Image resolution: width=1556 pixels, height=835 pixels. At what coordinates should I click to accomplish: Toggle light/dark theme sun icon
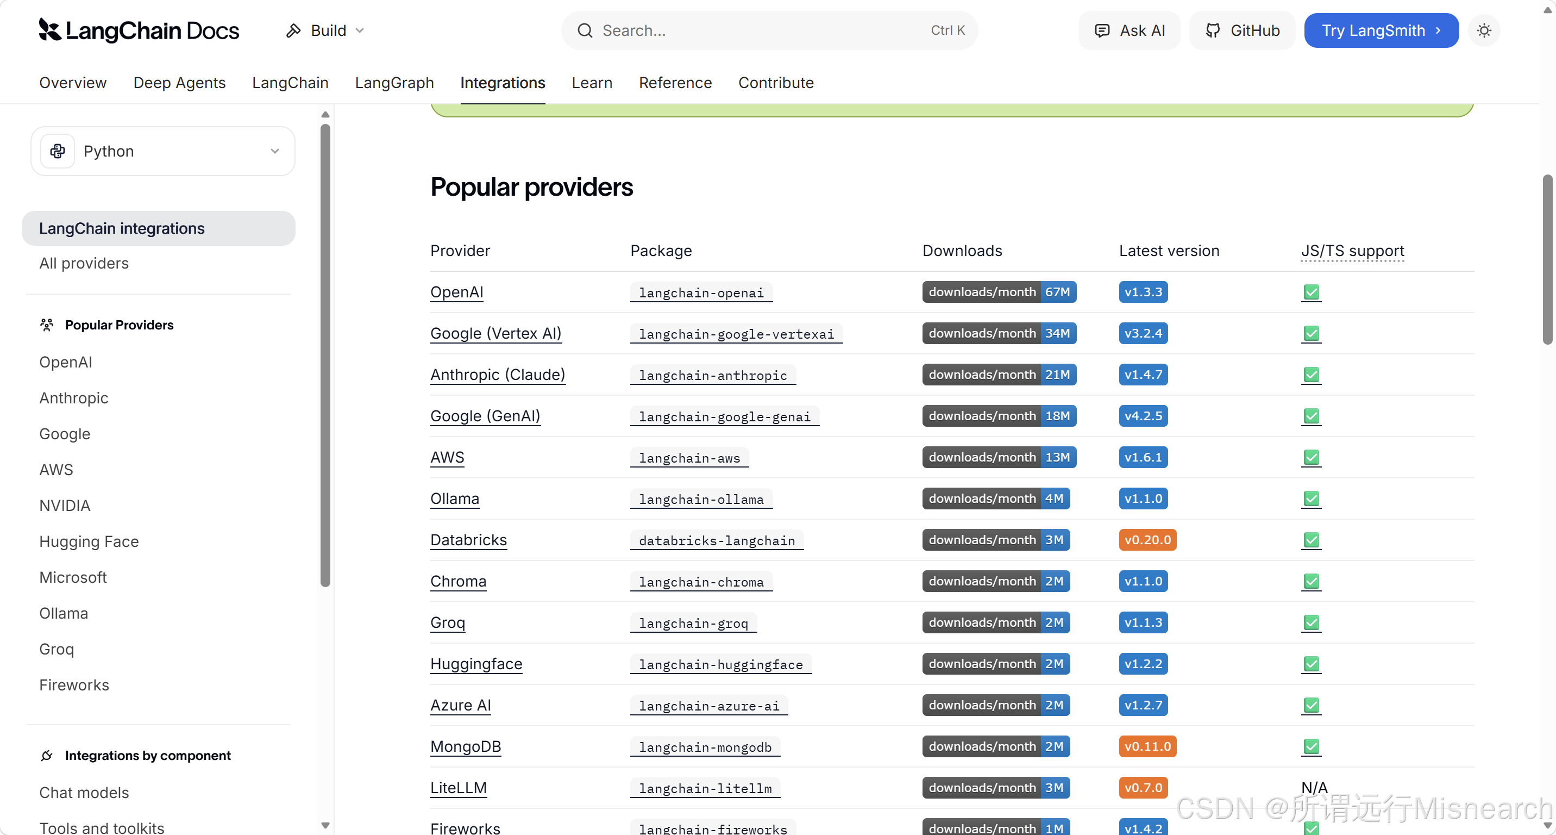[x=1484, y=31]
